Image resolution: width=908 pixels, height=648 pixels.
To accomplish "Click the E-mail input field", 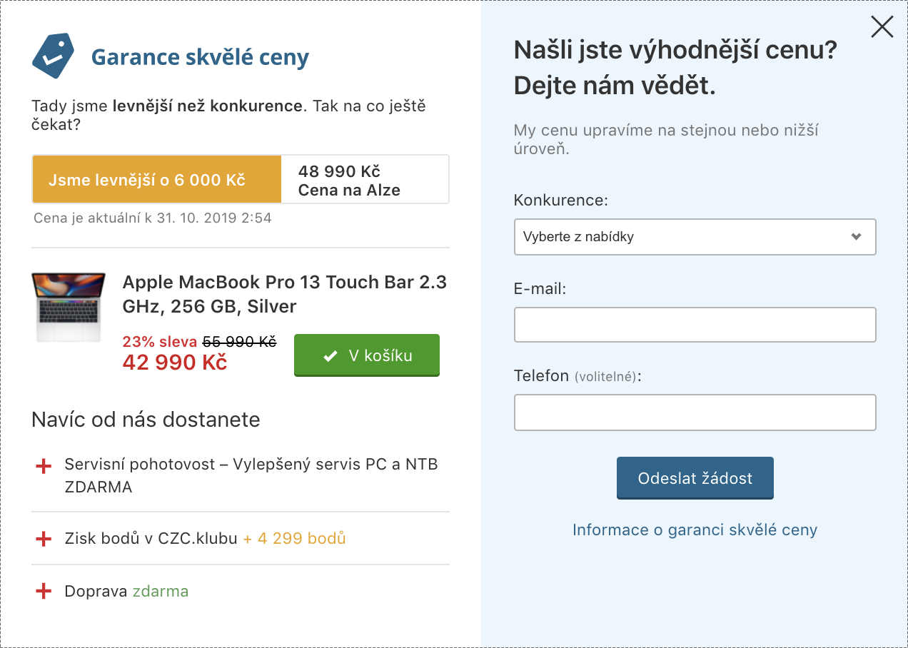I will click(695, 325).
